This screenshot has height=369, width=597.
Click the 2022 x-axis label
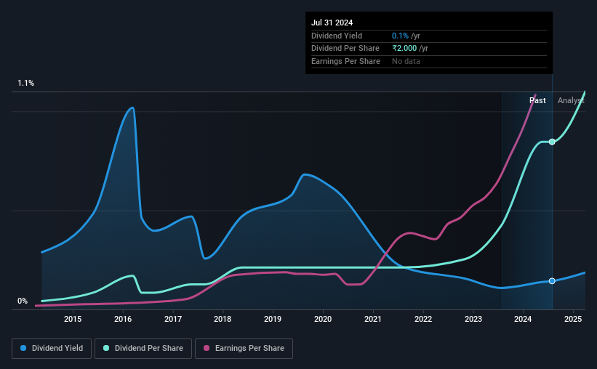(x=423, y=319)
